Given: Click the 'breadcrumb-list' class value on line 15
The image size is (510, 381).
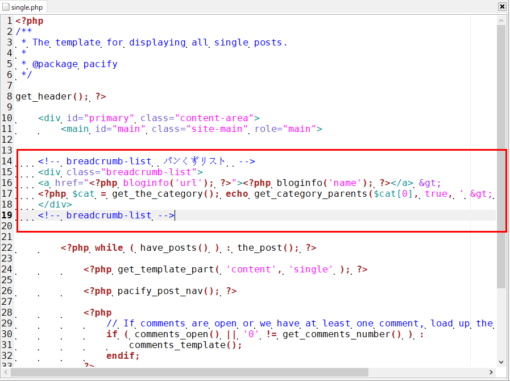Looking at the screenshot, I should pyautogui.click(x=148, y=172).
